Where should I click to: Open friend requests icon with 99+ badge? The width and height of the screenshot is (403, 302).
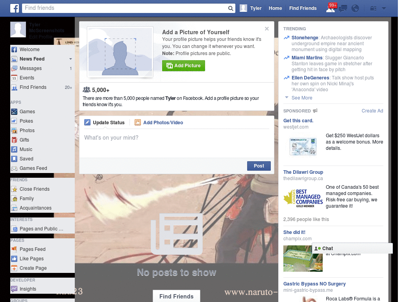point(331,8)
